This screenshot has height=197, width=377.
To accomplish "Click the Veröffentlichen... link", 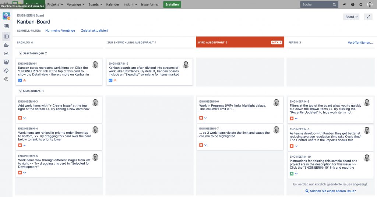I will click(360, 43).
